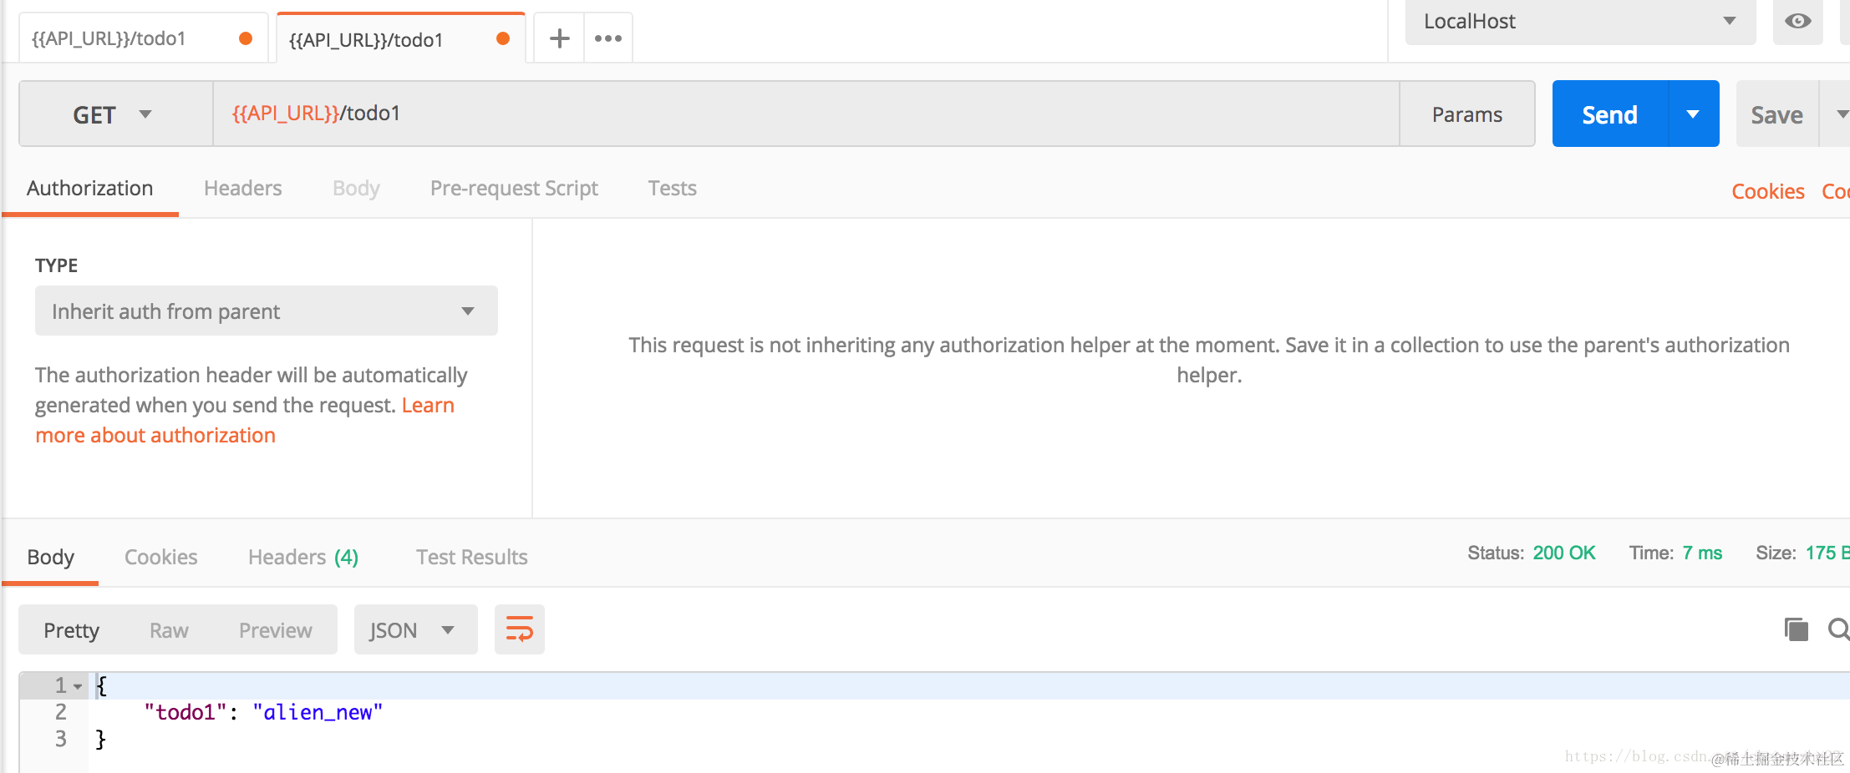Click the 7 ms time value
1850x773 pixels.
pos(1702,553)
